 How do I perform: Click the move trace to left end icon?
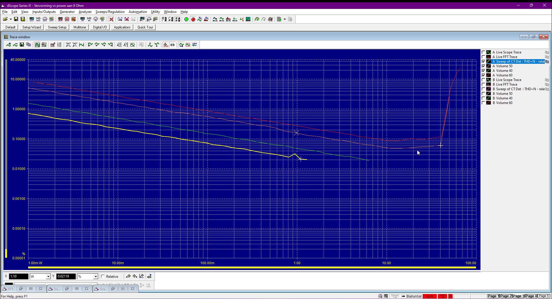coord(90,45)
